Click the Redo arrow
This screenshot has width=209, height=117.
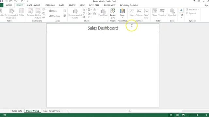22,1
